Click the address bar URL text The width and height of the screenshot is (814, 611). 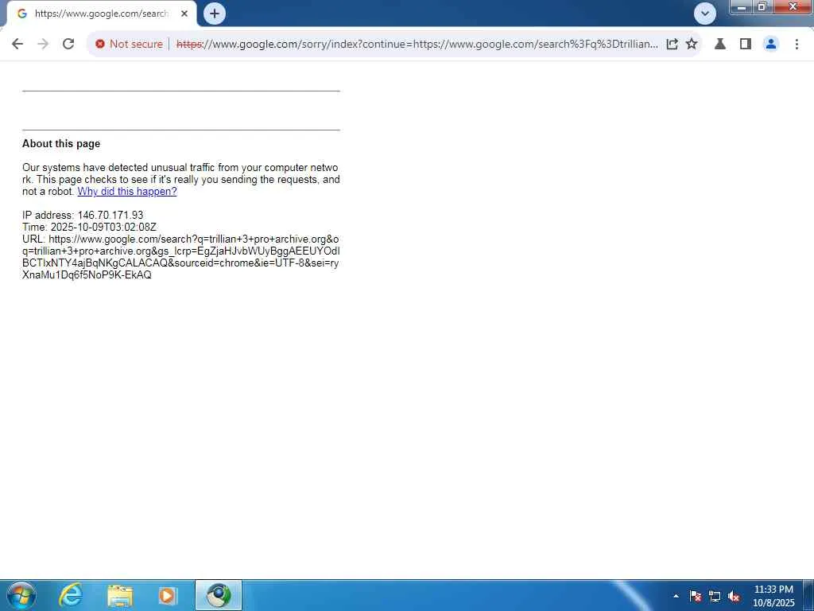pyautogui.click(x=417, y=45)
